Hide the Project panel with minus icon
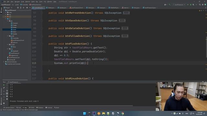The image size is (207, 116). (30, 8)
